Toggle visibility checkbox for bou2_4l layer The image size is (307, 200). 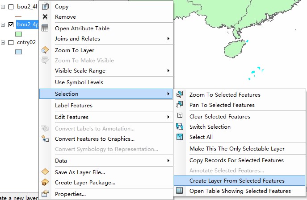11,7
